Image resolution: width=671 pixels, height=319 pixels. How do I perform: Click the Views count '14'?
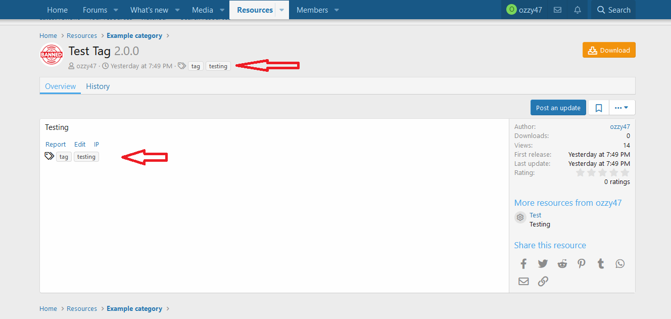click(627, 145)
